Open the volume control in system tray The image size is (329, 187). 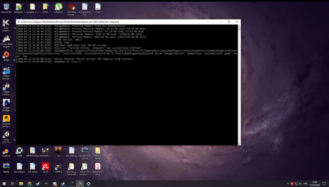pos(300,183)
